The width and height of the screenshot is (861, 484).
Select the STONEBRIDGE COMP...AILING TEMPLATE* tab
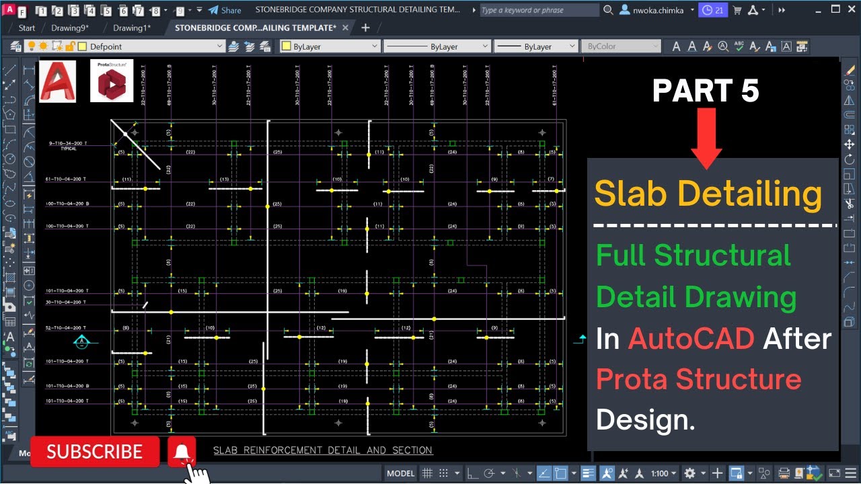coord(256,28)
